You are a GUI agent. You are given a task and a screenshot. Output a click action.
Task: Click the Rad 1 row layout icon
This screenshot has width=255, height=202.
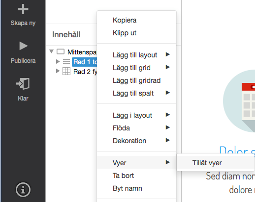(x=66, y=62)
